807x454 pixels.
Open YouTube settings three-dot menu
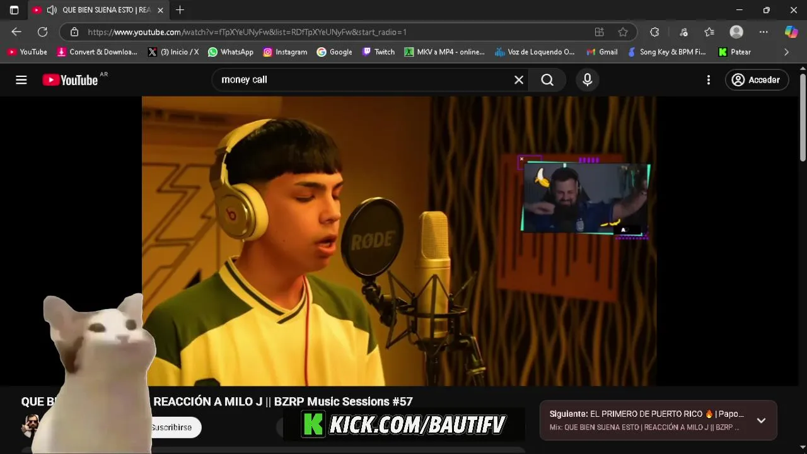(x=709, y=79)
